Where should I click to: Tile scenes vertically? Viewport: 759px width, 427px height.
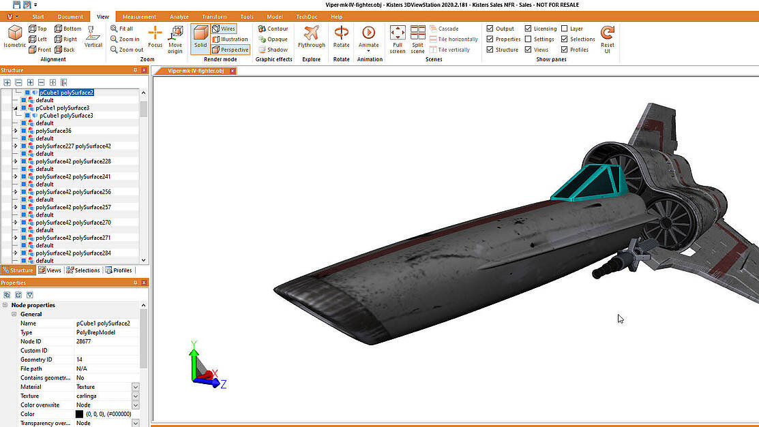(449, 49)
